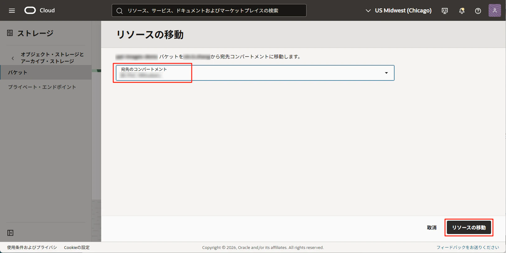Open オブジェクト・ストレージとアーカイブ・ストレージ
This screenshot has width=506, height=253.
[52, 58]
